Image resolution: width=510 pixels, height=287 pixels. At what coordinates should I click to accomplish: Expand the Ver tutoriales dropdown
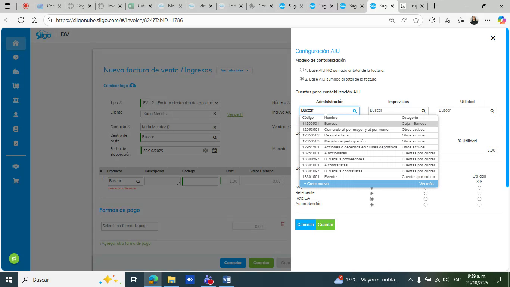click(234, 70)
